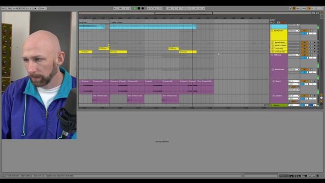Select the first yellow Freeze clip
325x183 pixels.
85,52
